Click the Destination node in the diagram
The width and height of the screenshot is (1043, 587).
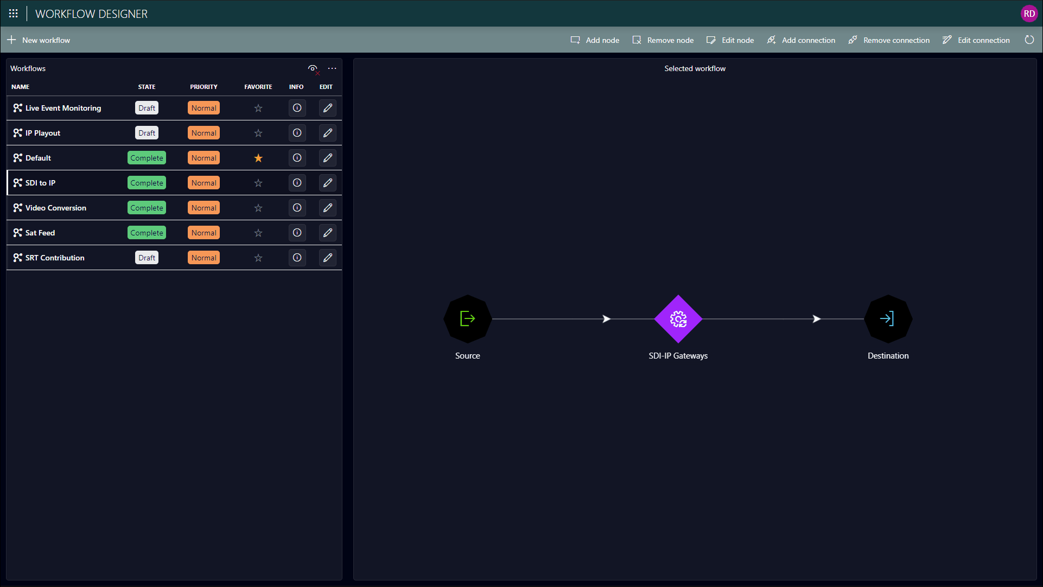pos(888,319)
